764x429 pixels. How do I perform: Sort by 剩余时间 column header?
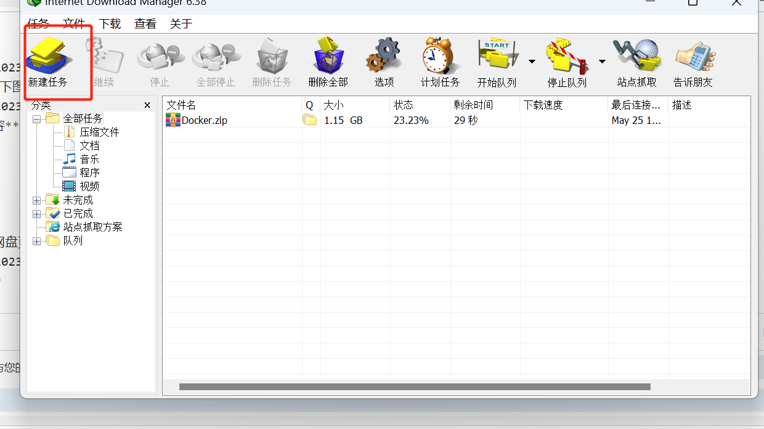click(486, 105)
